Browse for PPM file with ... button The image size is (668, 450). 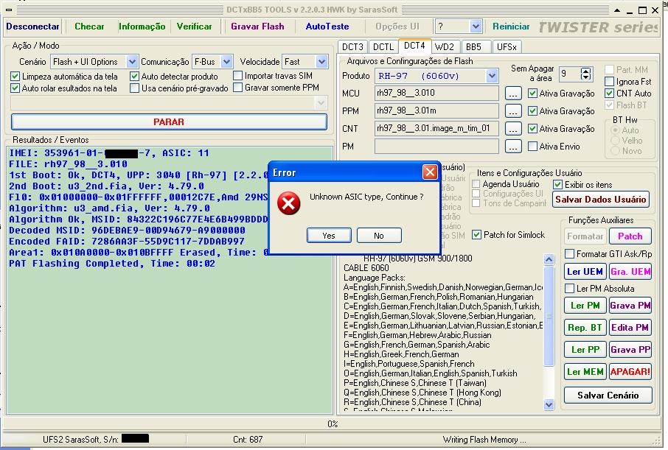[513, 111]
